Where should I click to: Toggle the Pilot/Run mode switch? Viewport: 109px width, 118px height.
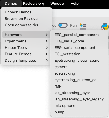coord(63,25)
